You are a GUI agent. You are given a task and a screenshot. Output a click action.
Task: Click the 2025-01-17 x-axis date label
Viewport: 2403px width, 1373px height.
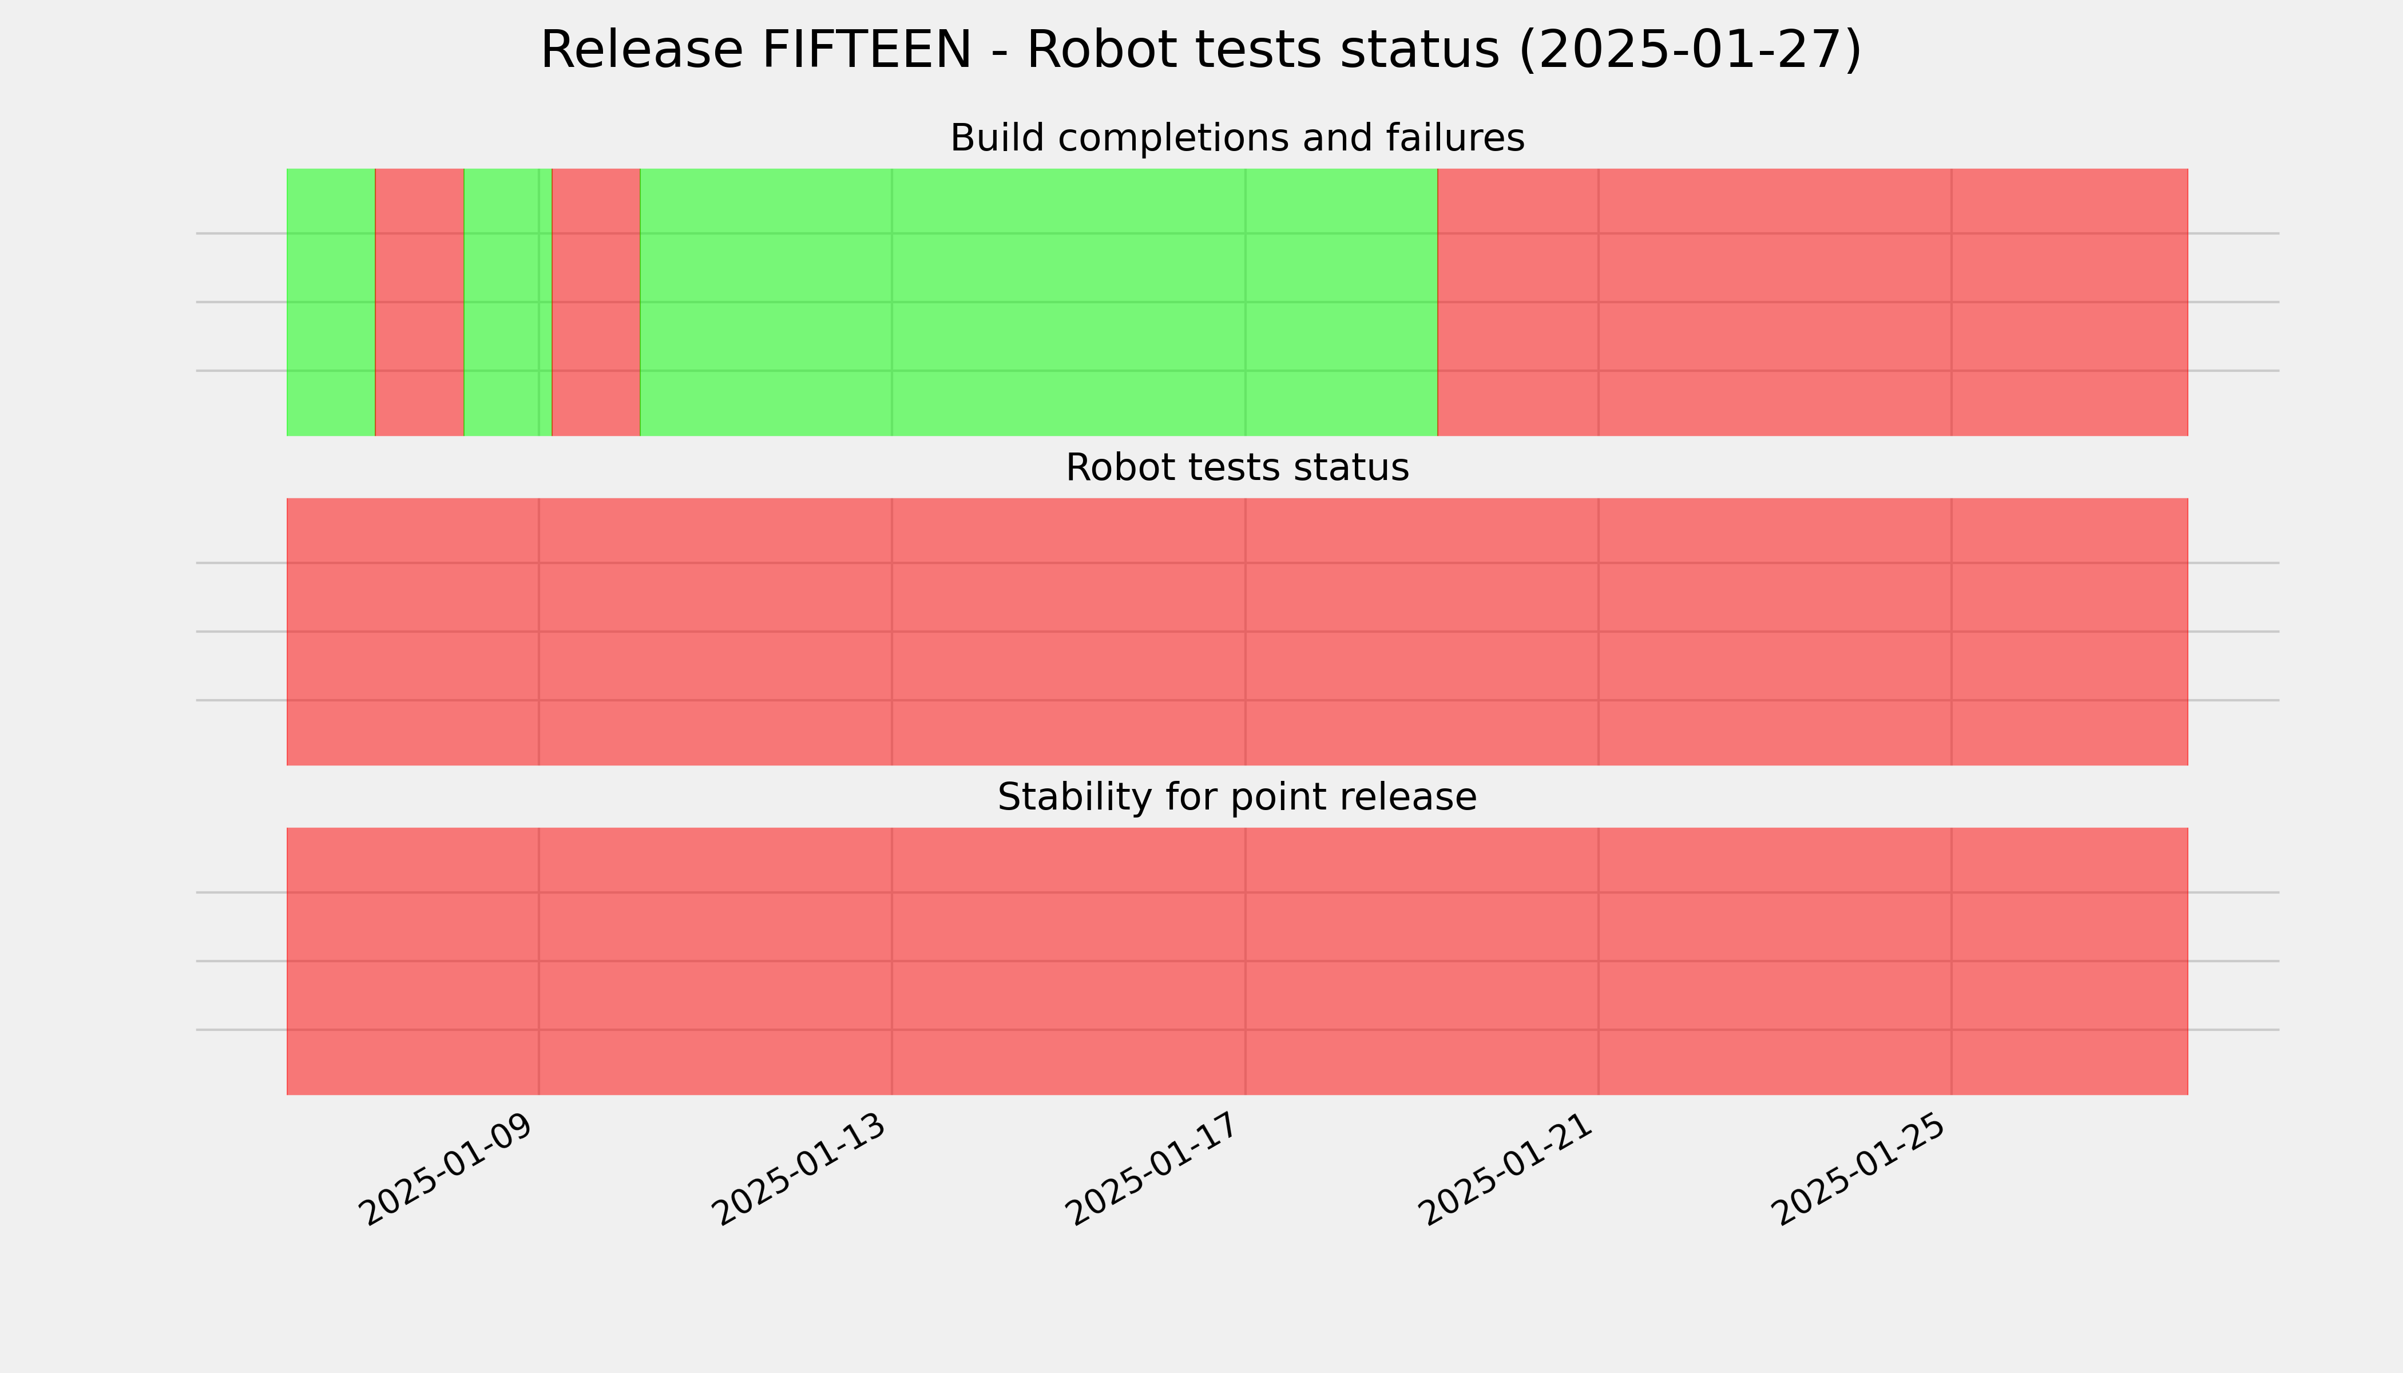[1152, 1169]
